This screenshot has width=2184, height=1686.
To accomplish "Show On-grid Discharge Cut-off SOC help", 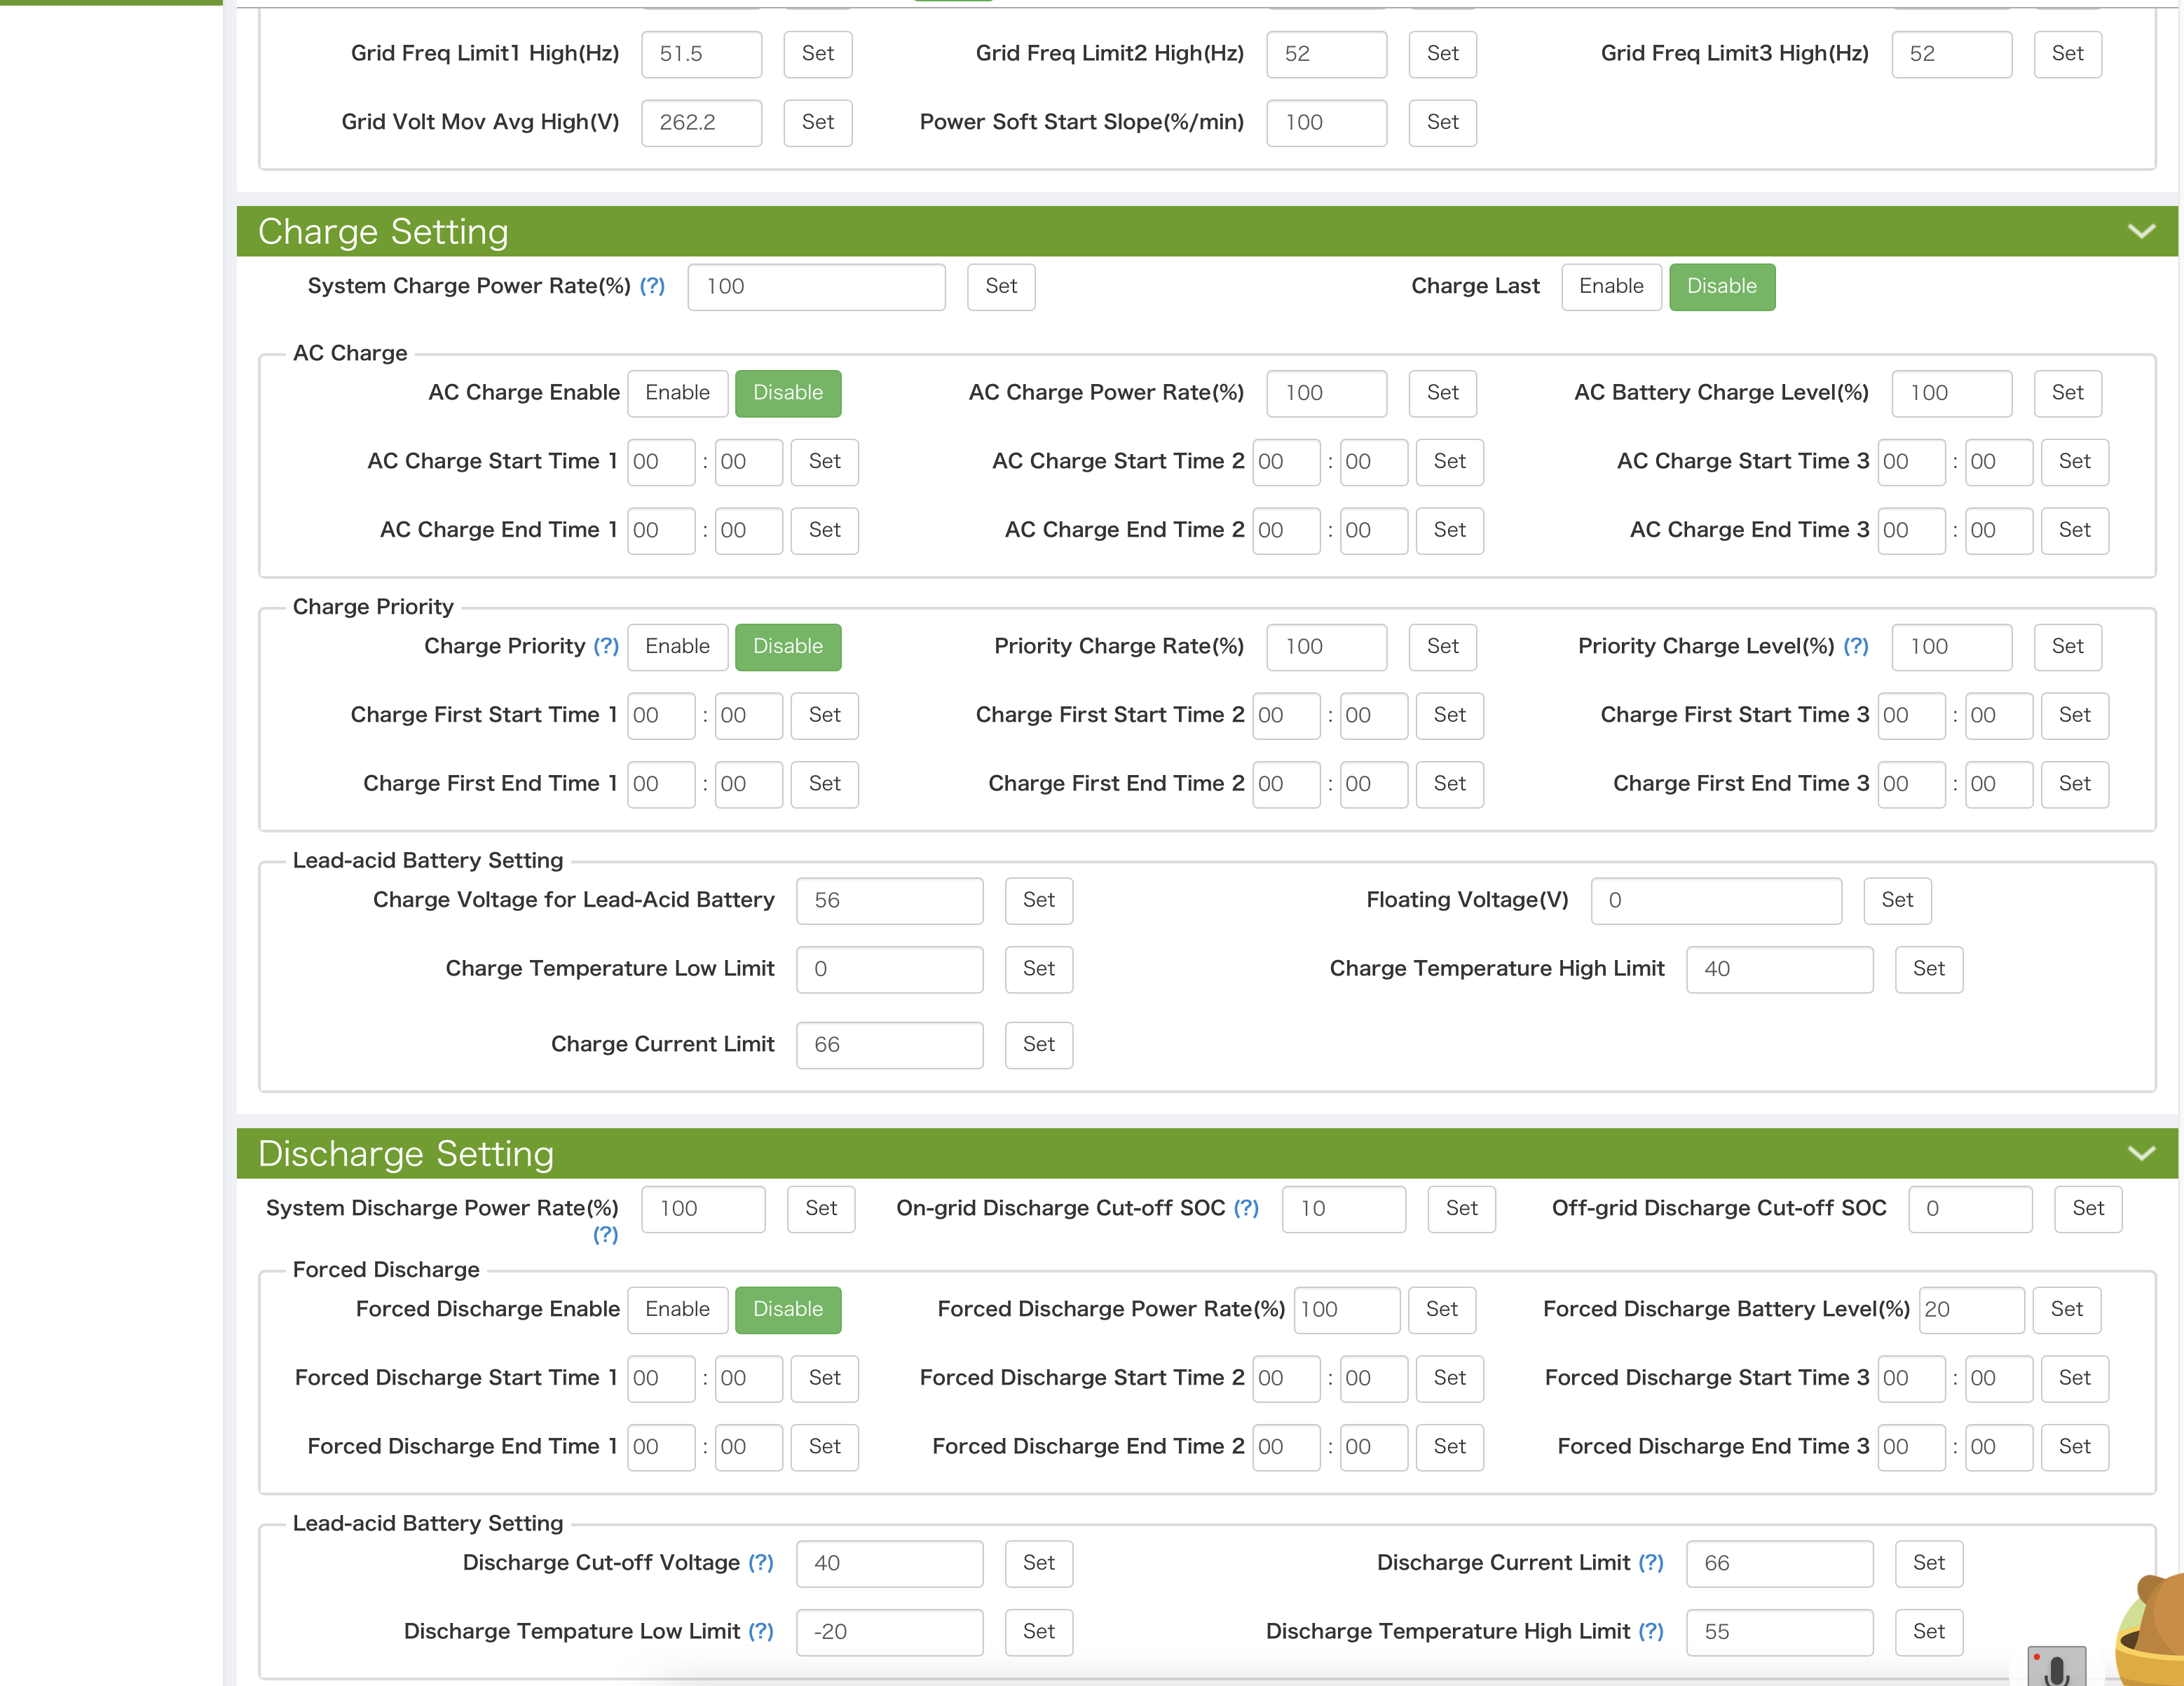I will (x=1246, y=1208).
